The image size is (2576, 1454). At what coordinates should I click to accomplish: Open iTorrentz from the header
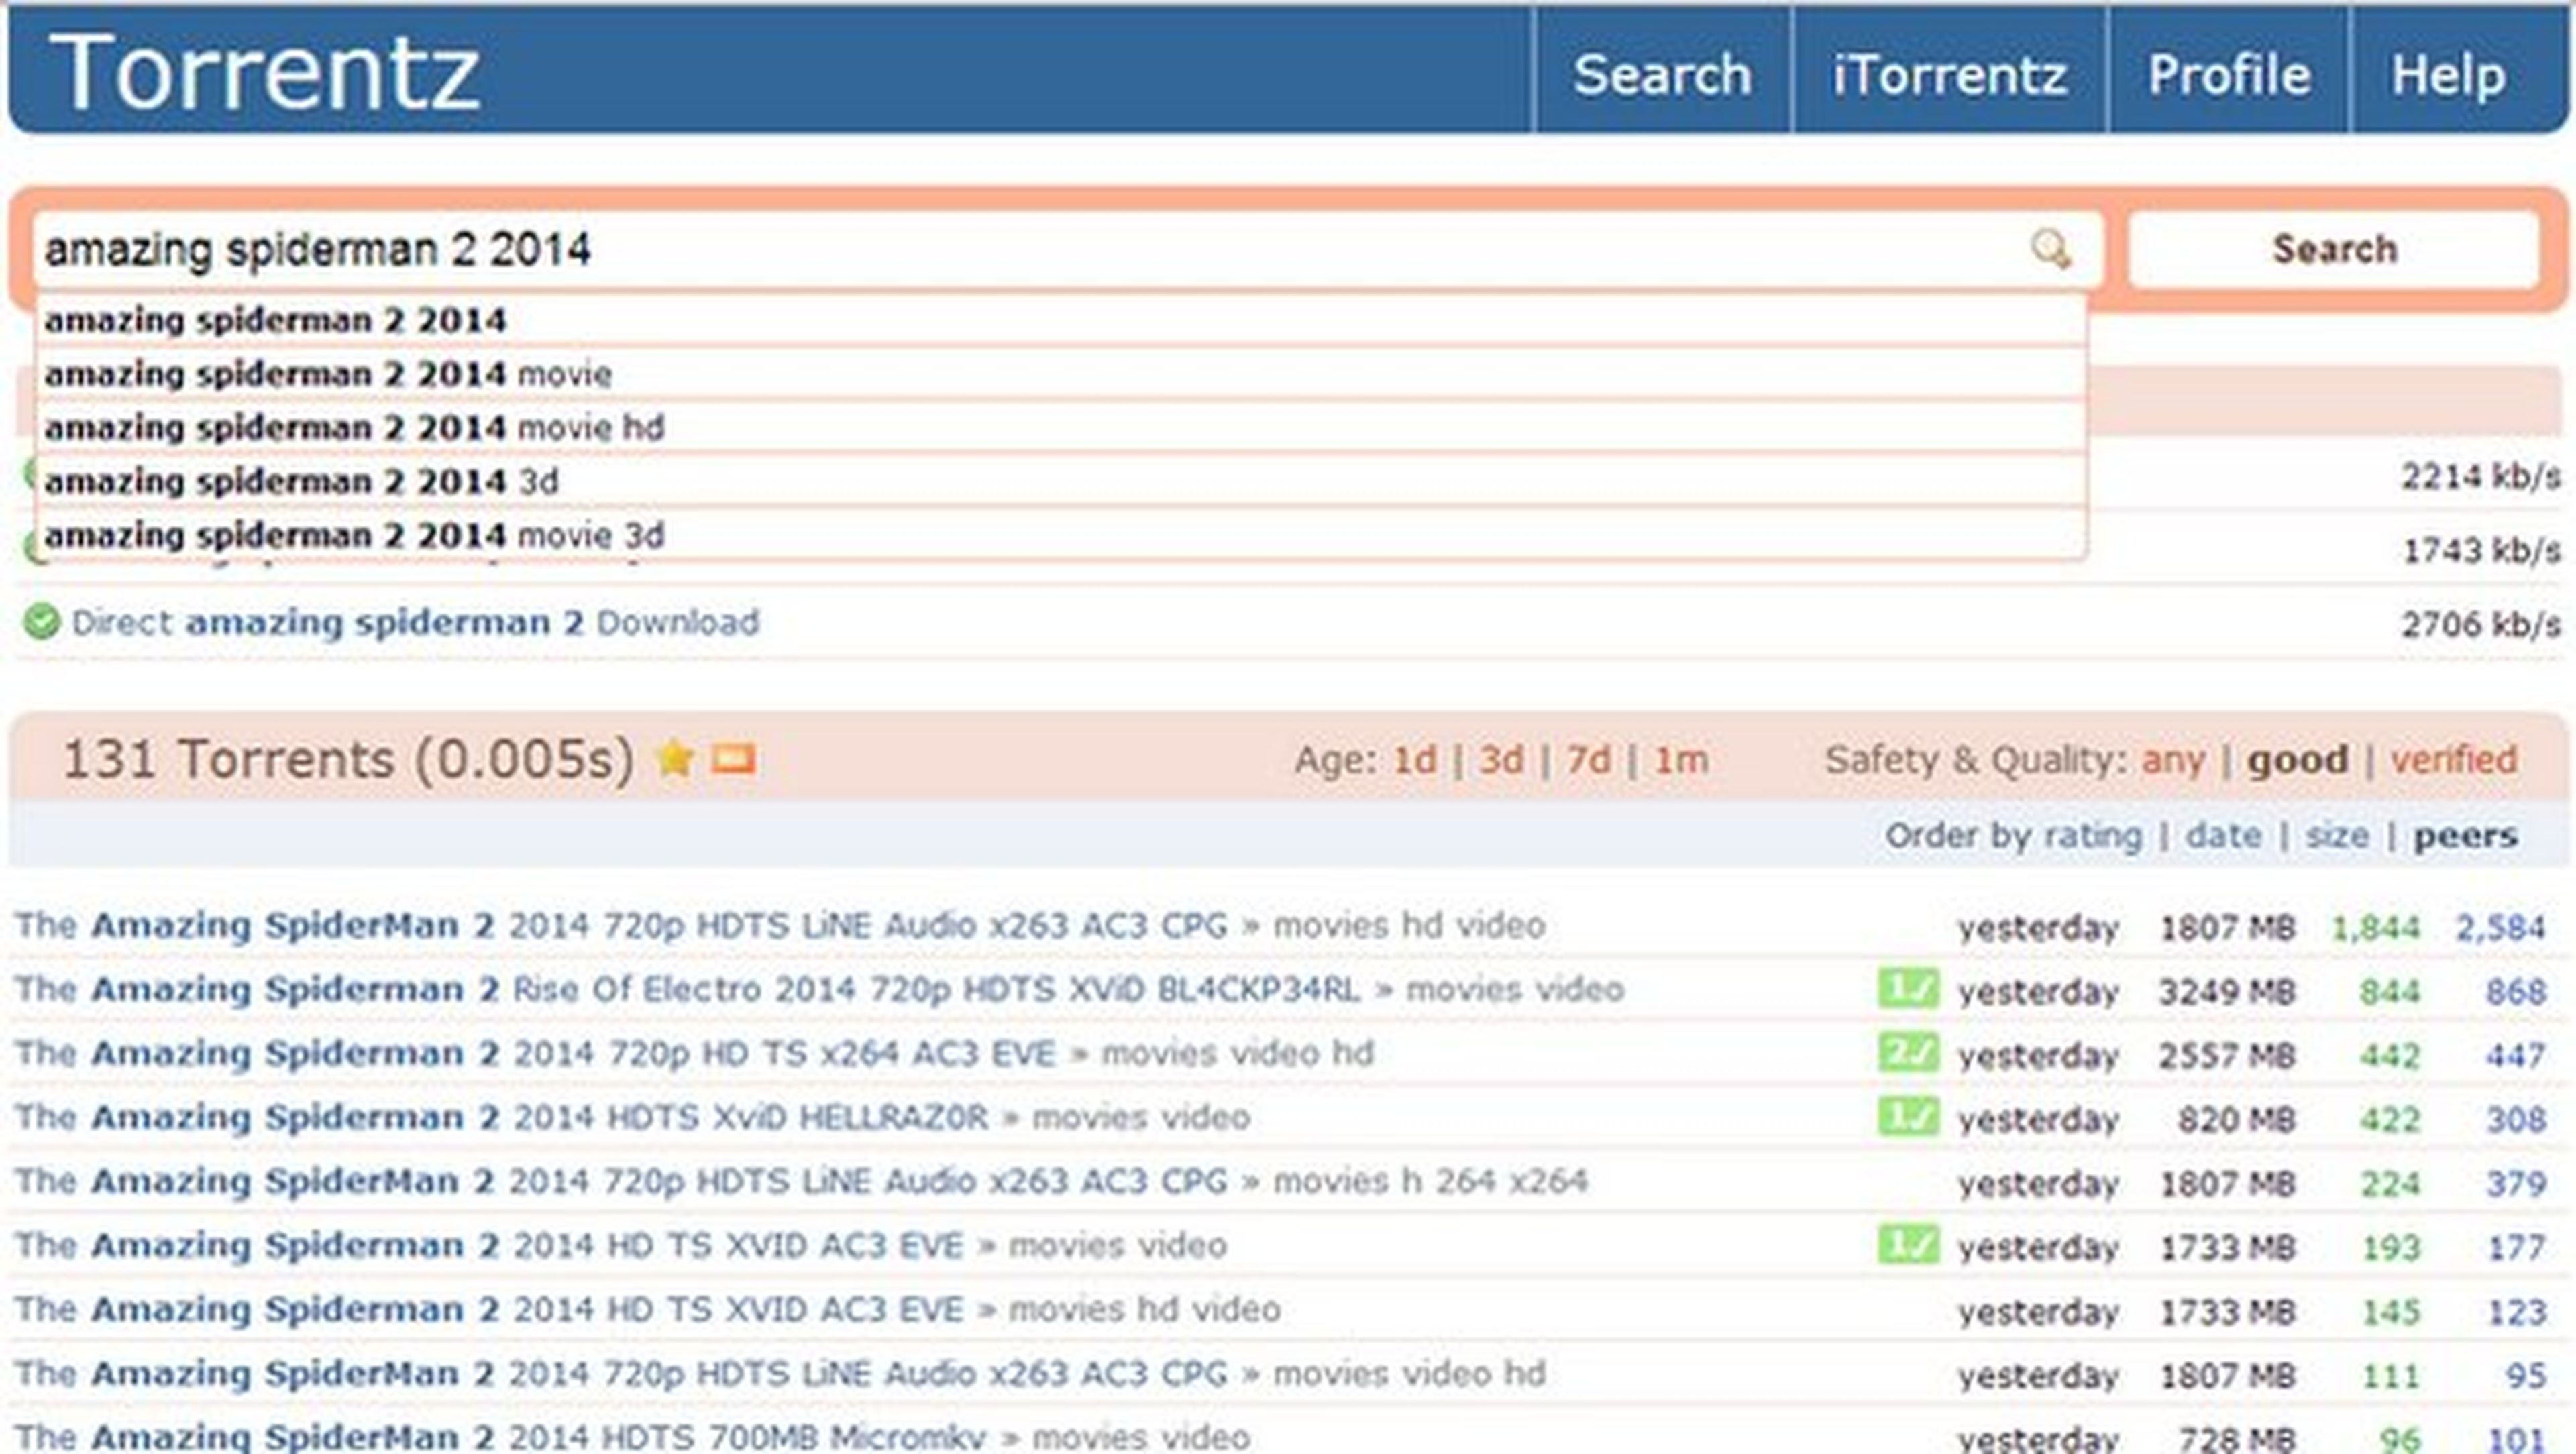1949,75
